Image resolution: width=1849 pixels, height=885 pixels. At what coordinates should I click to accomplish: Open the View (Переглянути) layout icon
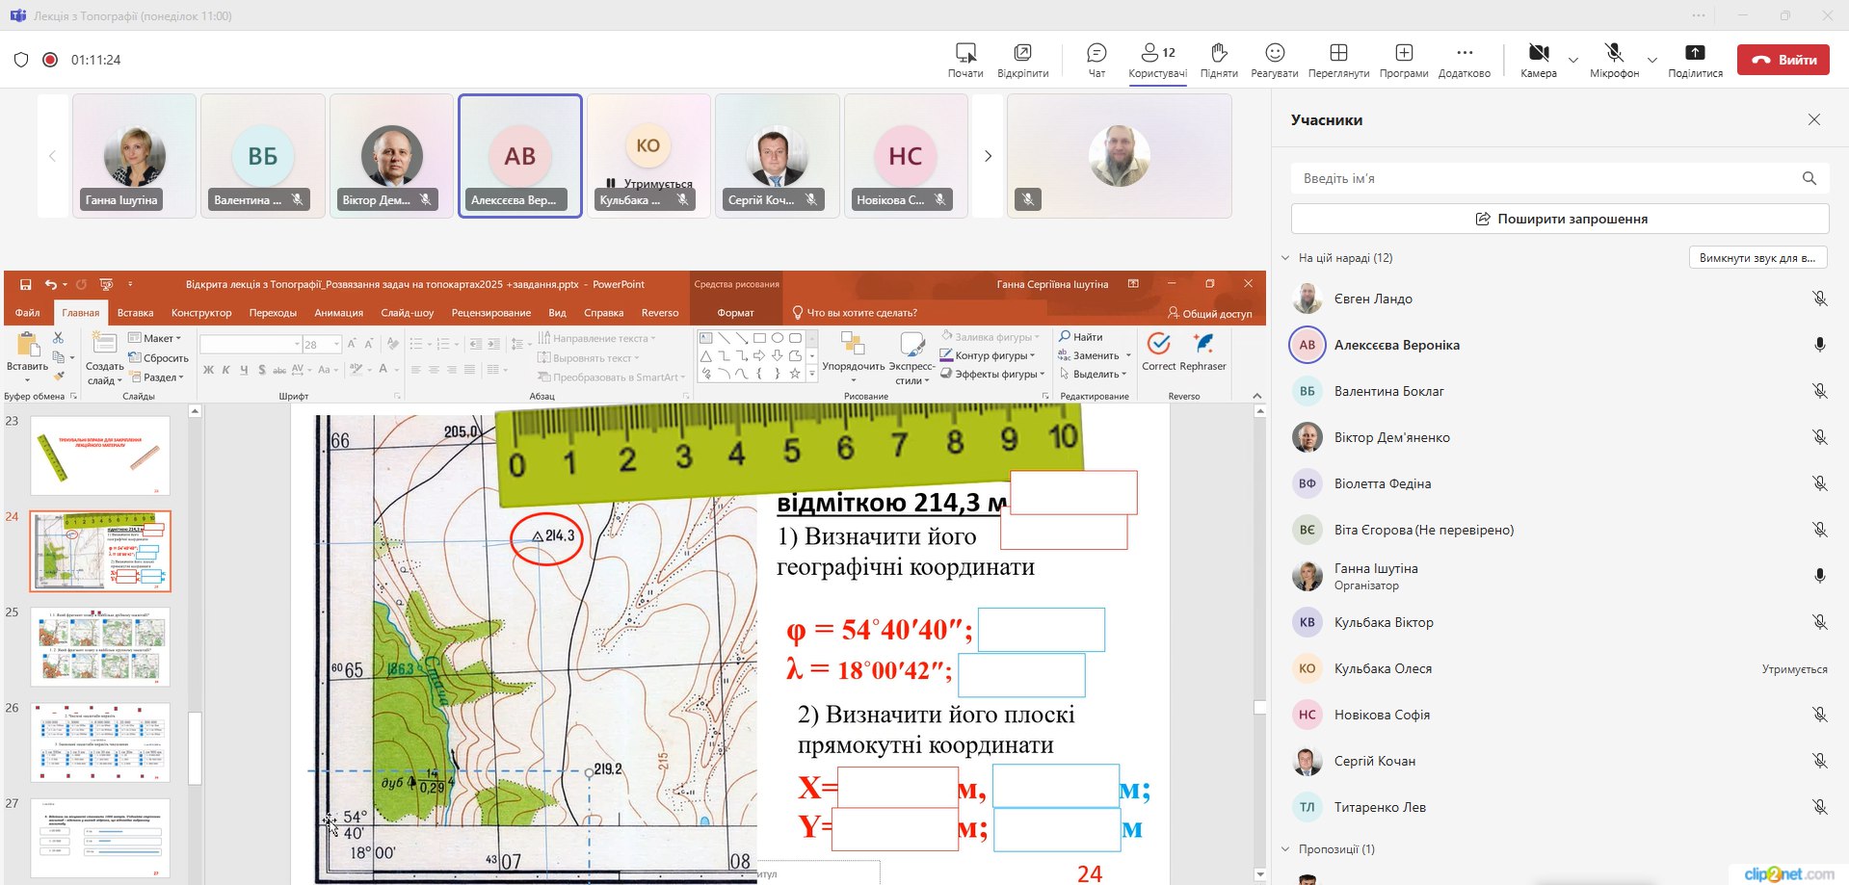pos(1338,53)
